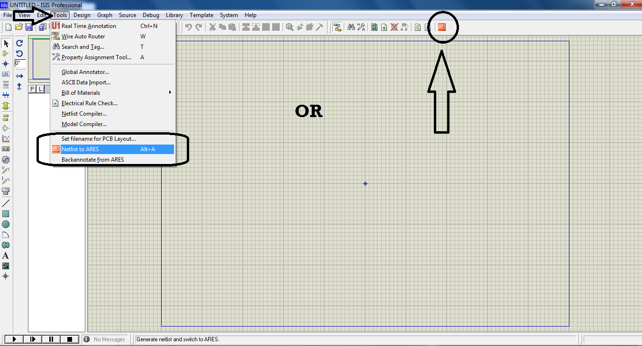Select the Text Script tool
The image size is (642, 346).
tap(6, 85)
